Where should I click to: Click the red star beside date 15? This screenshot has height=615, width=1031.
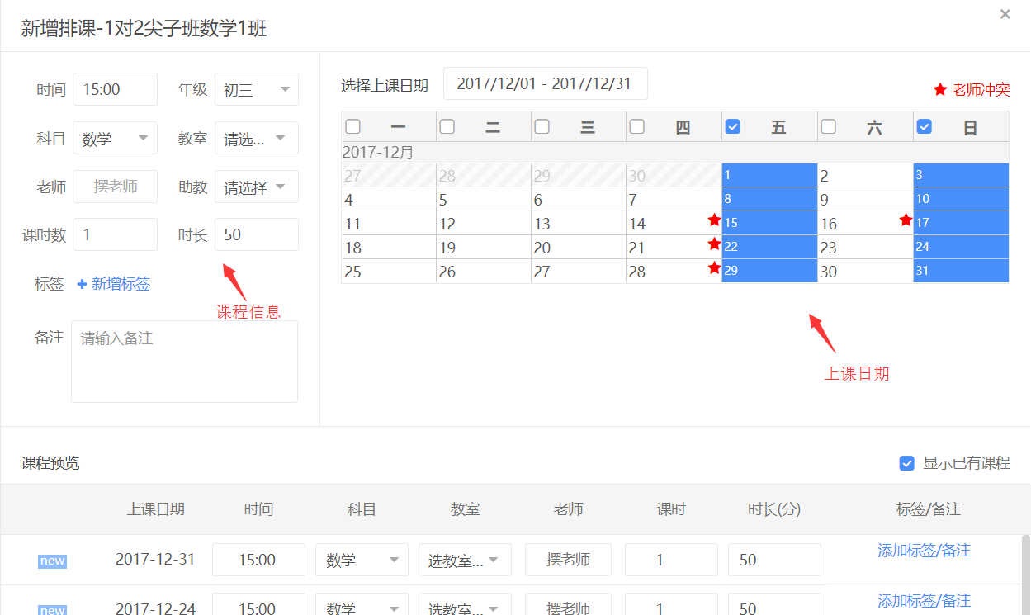[x=715, y=220]
